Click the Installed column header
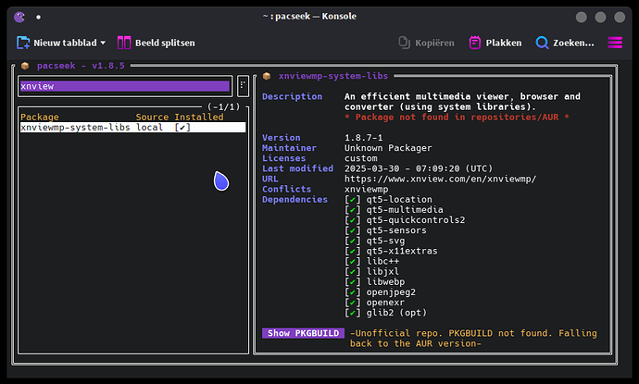Viewport: 639px width, 384px height. coord(199,117)
